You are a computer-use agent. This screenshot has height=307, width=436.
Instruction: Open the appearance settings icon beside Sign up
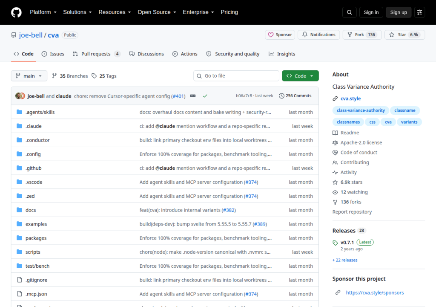click(x=419, y=12)
